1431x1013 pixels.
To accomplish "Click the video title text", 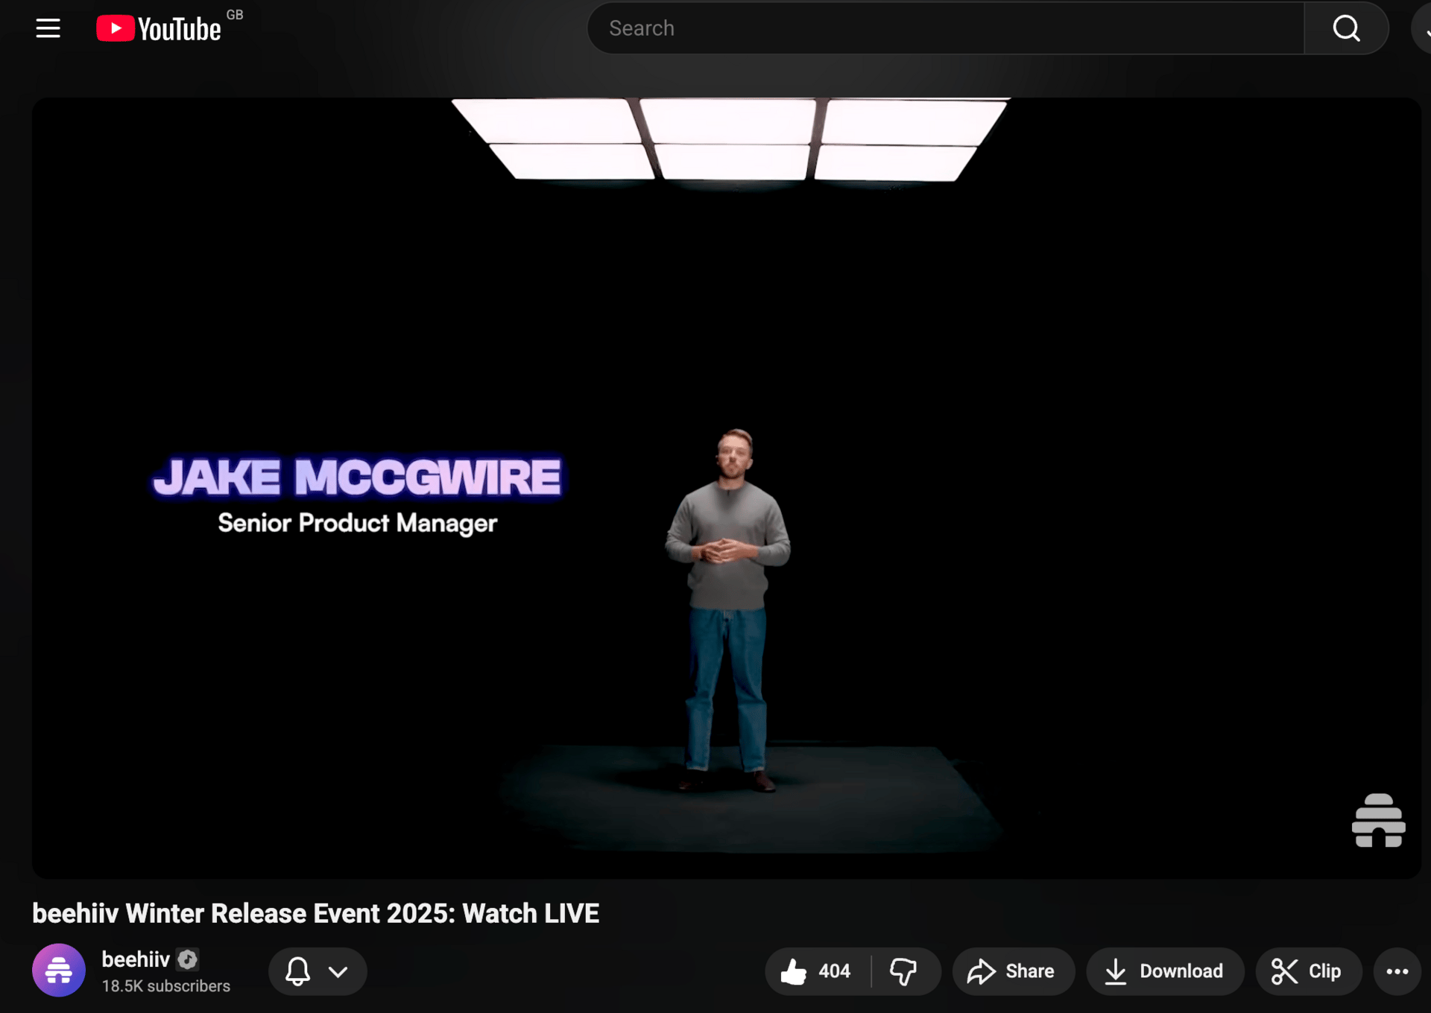I will click(315, 913).
